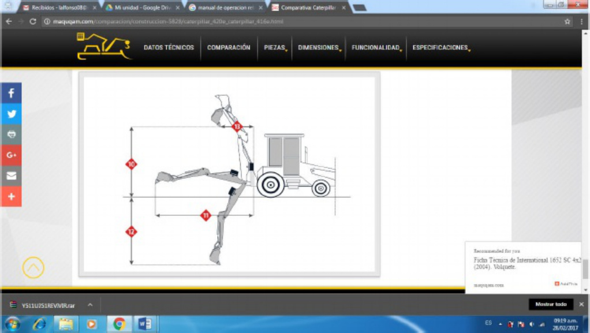Click the yellow scroll-to-top circle arrow
590x333 pixels.
pyautogui.click(x=33, y=268)
